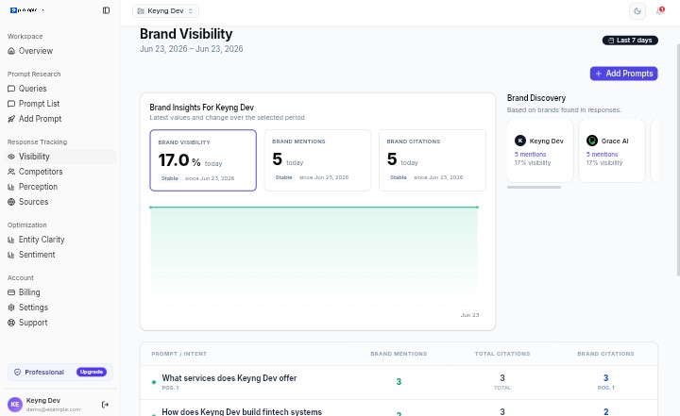Click the Grace AI brand discovery card
Screen dimensions: 680x416
(612, 151)
